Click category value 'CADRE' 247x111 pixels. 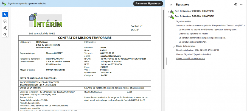104,76
